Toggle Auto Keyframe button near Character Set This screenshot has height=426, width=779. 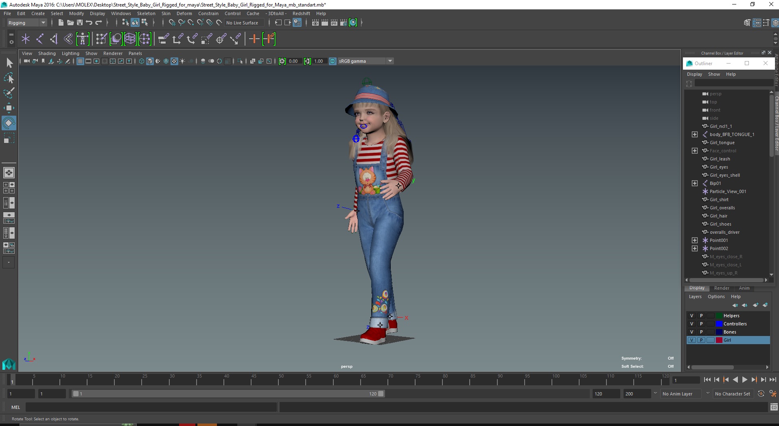(761, 393)
